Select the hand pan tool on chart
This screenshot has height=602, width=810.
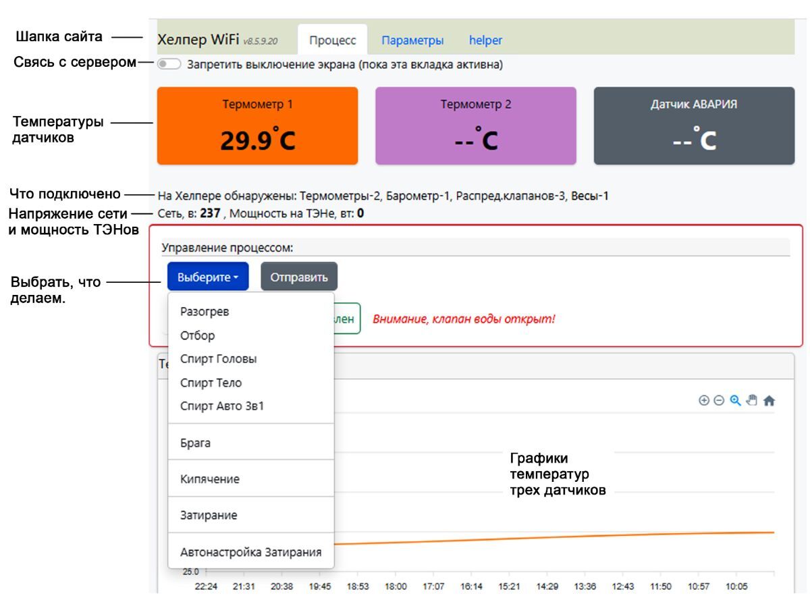tap(752, 401)
